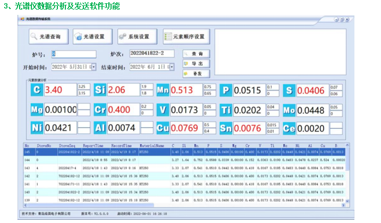The image size is (381, 223).
Task: Open 元素顺序设置 element order settings
Action: [x=185, y=37]
